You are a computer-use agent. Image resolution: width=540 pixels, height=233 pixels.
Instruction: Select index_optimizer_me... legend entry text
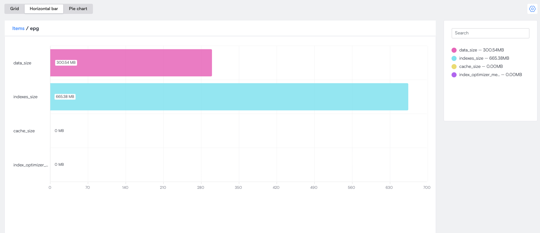490,75
